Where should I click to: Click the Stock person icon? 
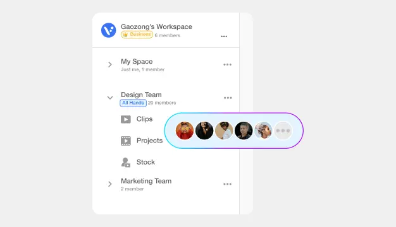126,163
